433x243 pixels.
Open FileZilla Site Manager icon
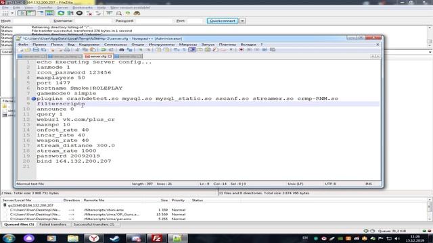5,13
